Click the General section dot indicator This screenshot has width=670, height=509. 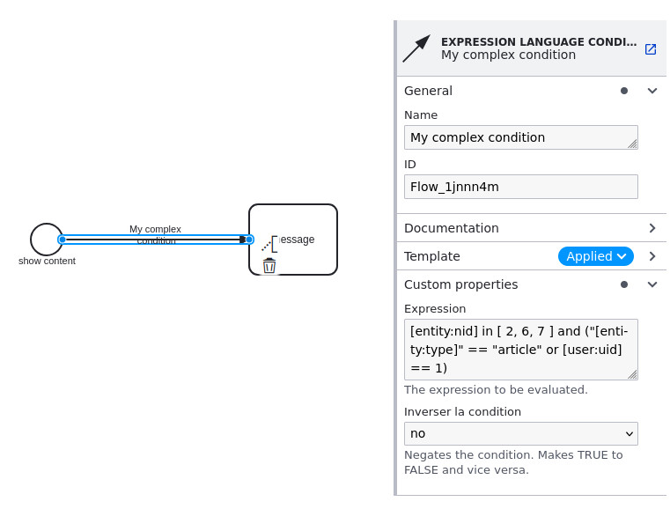pos(624,91)
